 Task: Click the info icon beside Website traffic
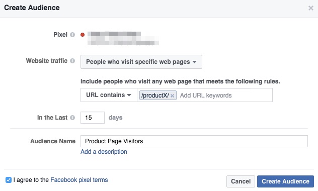[x=72, y=61]
